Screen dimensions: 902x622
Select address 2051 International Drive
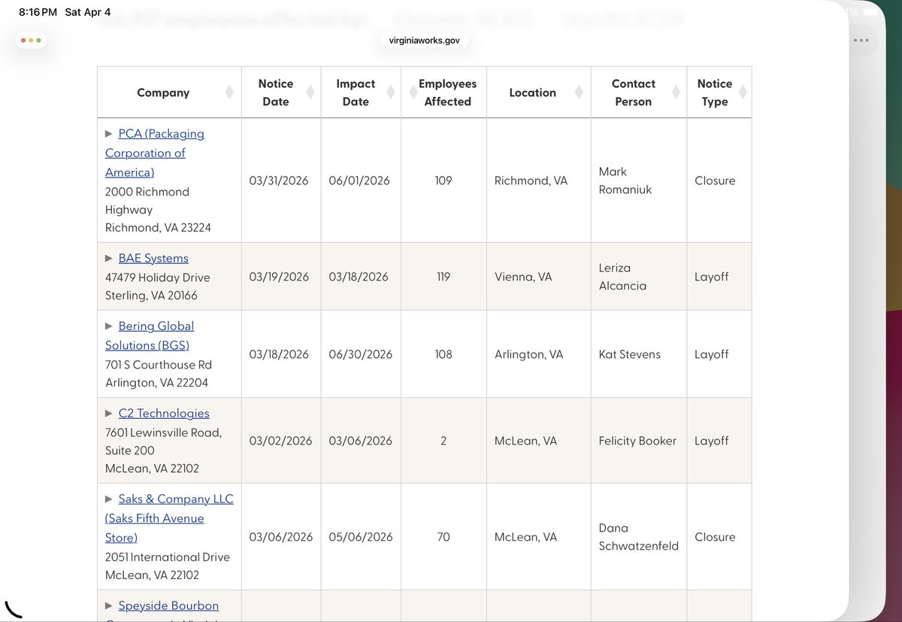point(168,557)
